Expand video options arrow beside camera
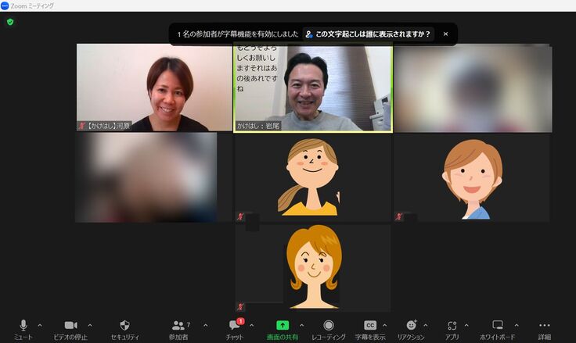 pyautogui.click(x=90, y=325)
